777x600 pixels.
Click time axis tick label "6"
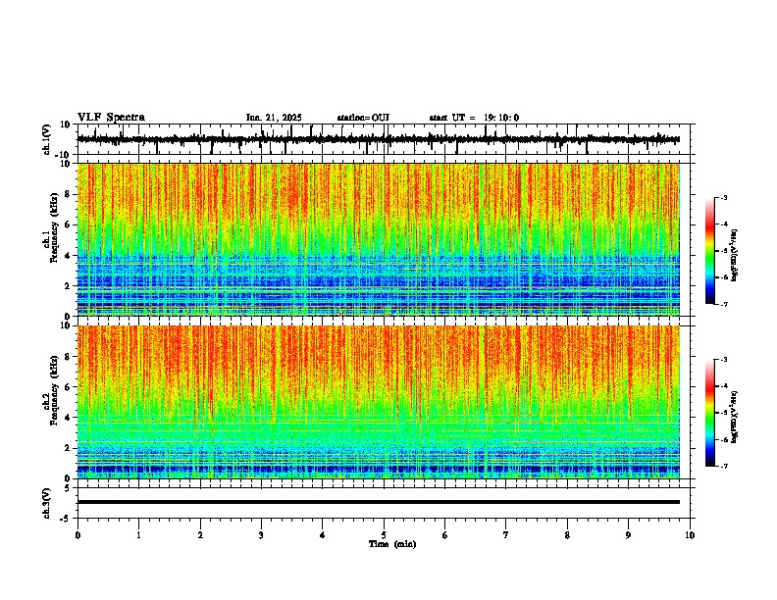point(445,535)
